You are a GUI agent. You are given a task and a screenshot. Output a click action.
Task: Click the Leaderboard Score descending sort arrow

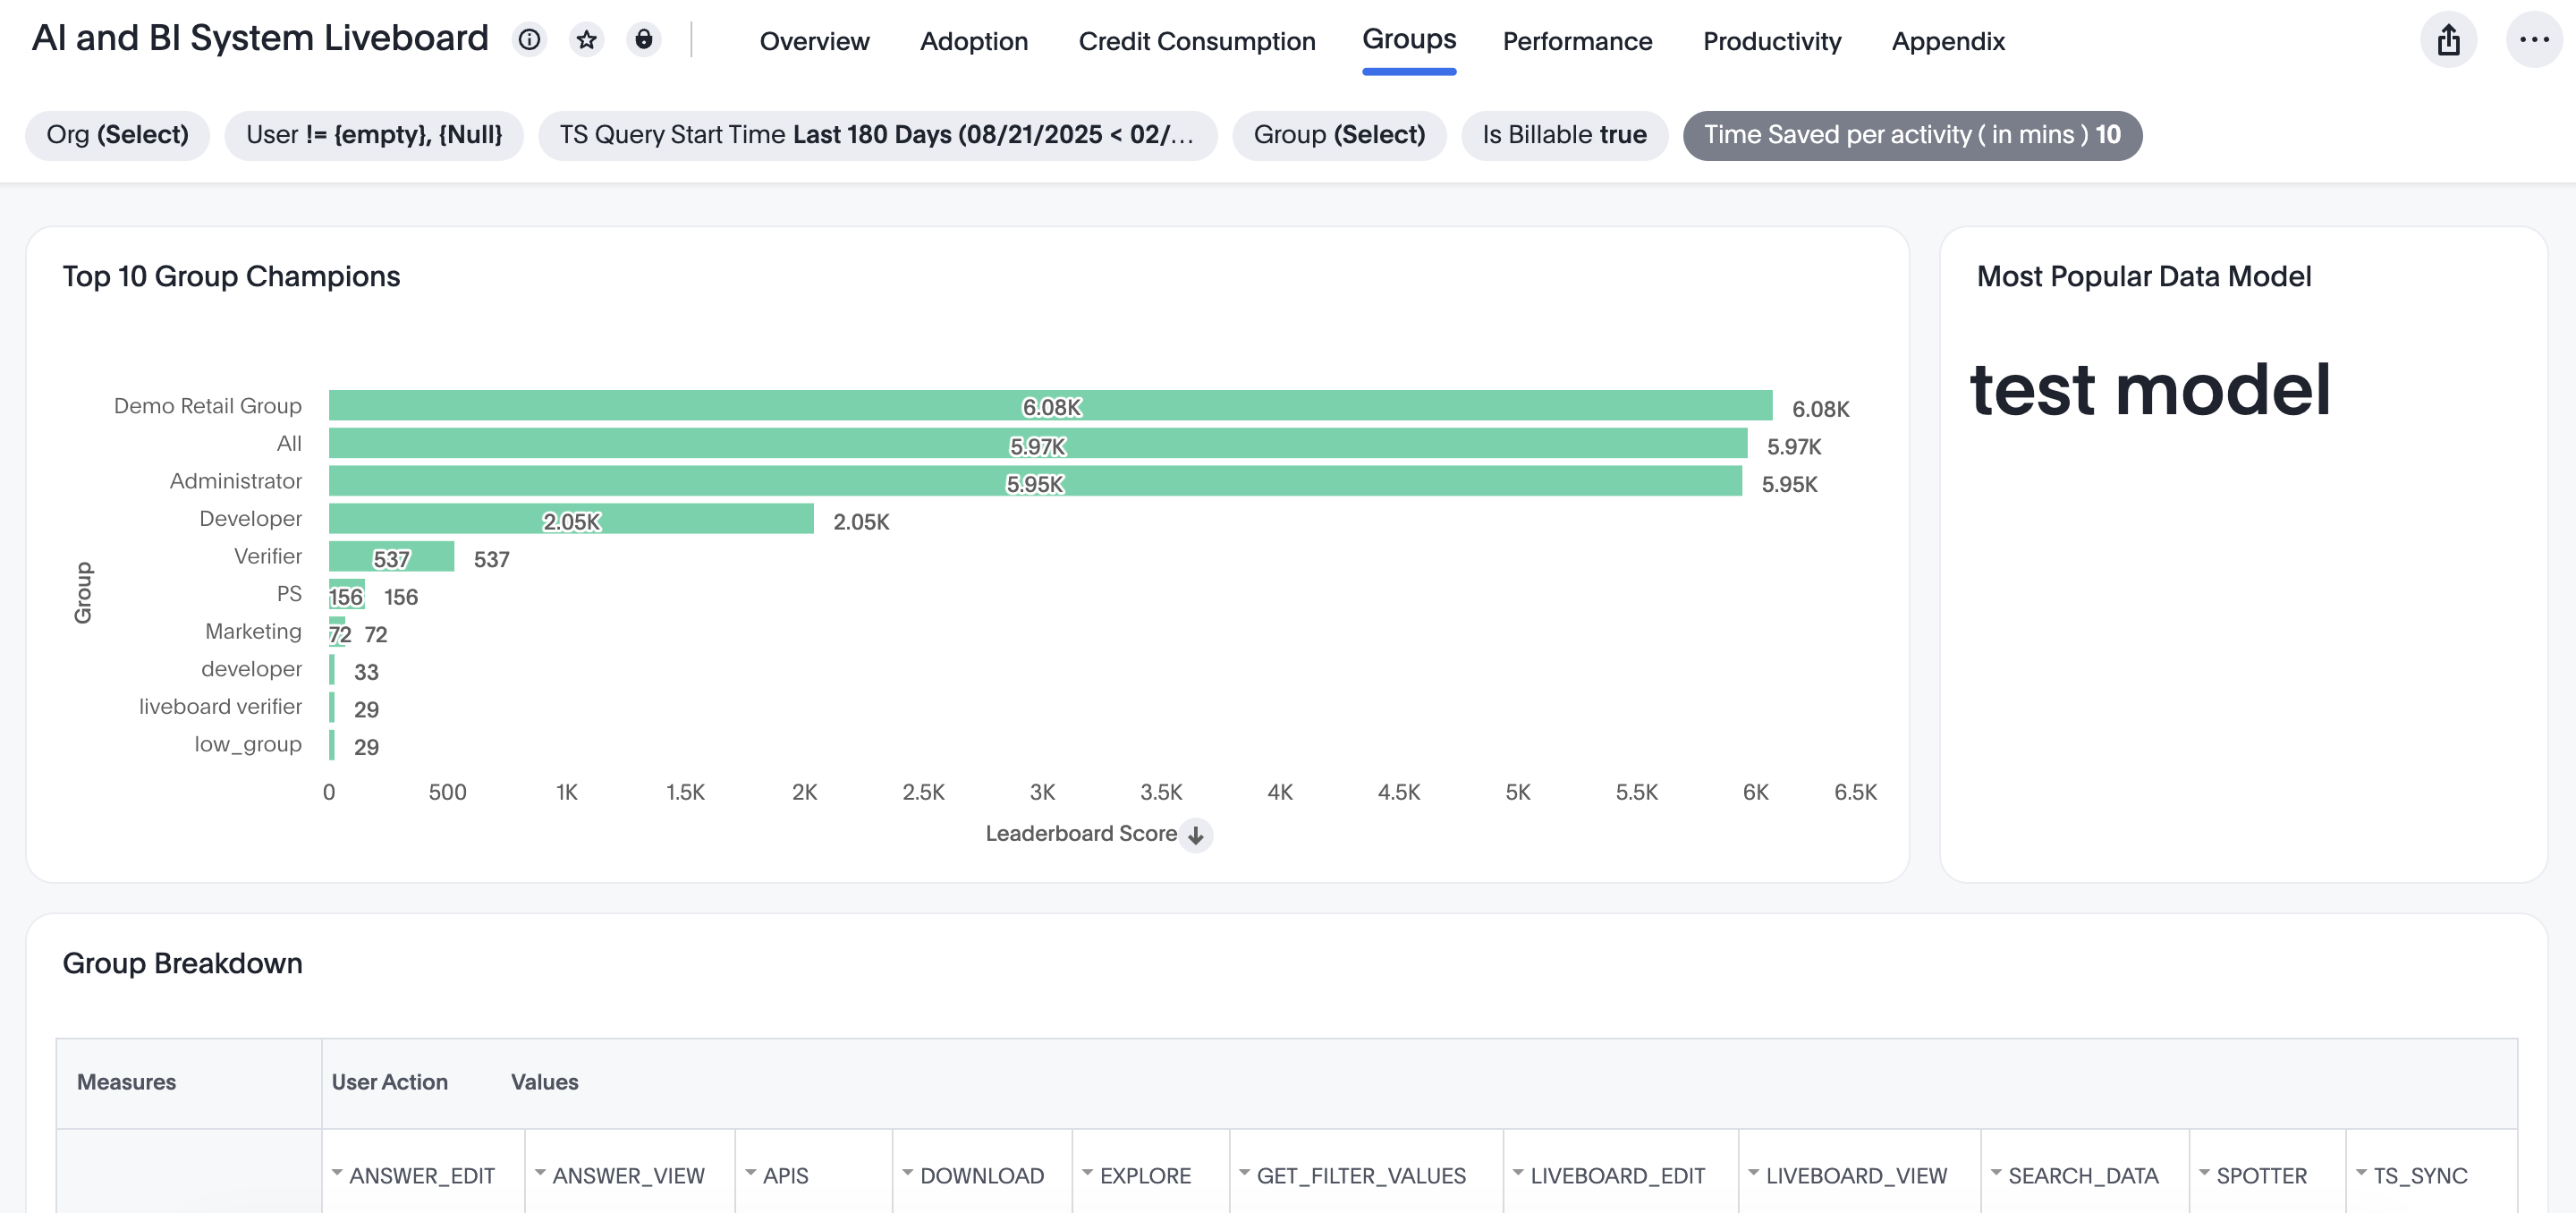point(1196,835)
